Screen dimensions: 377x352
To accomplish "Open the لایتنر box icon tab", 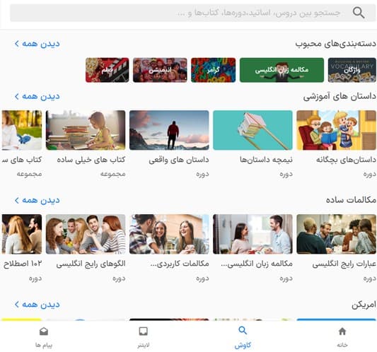I will (144, 332).
